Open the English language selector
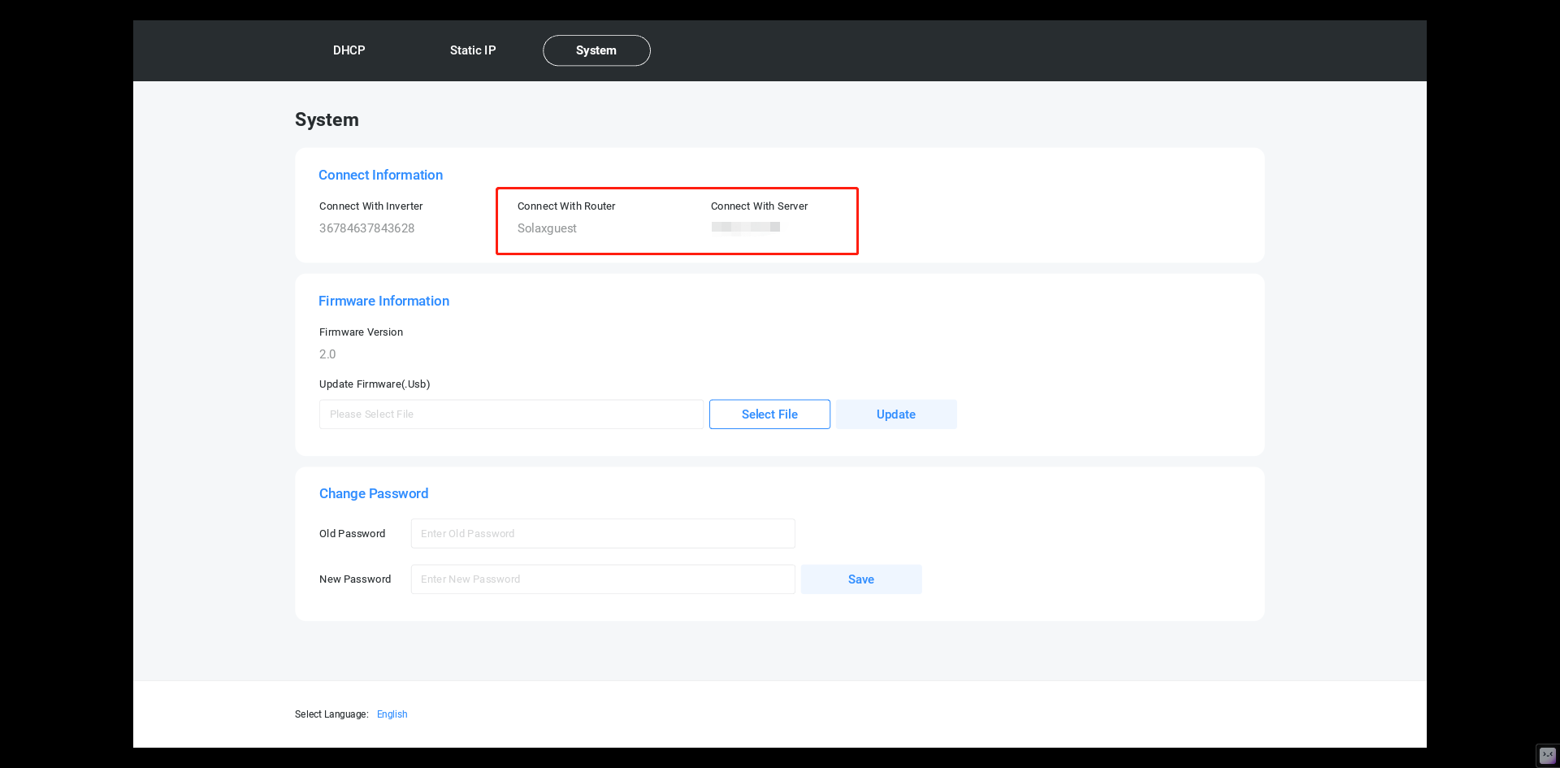The height and width of the screenshot is (768, 1560). tap(392, 714)
